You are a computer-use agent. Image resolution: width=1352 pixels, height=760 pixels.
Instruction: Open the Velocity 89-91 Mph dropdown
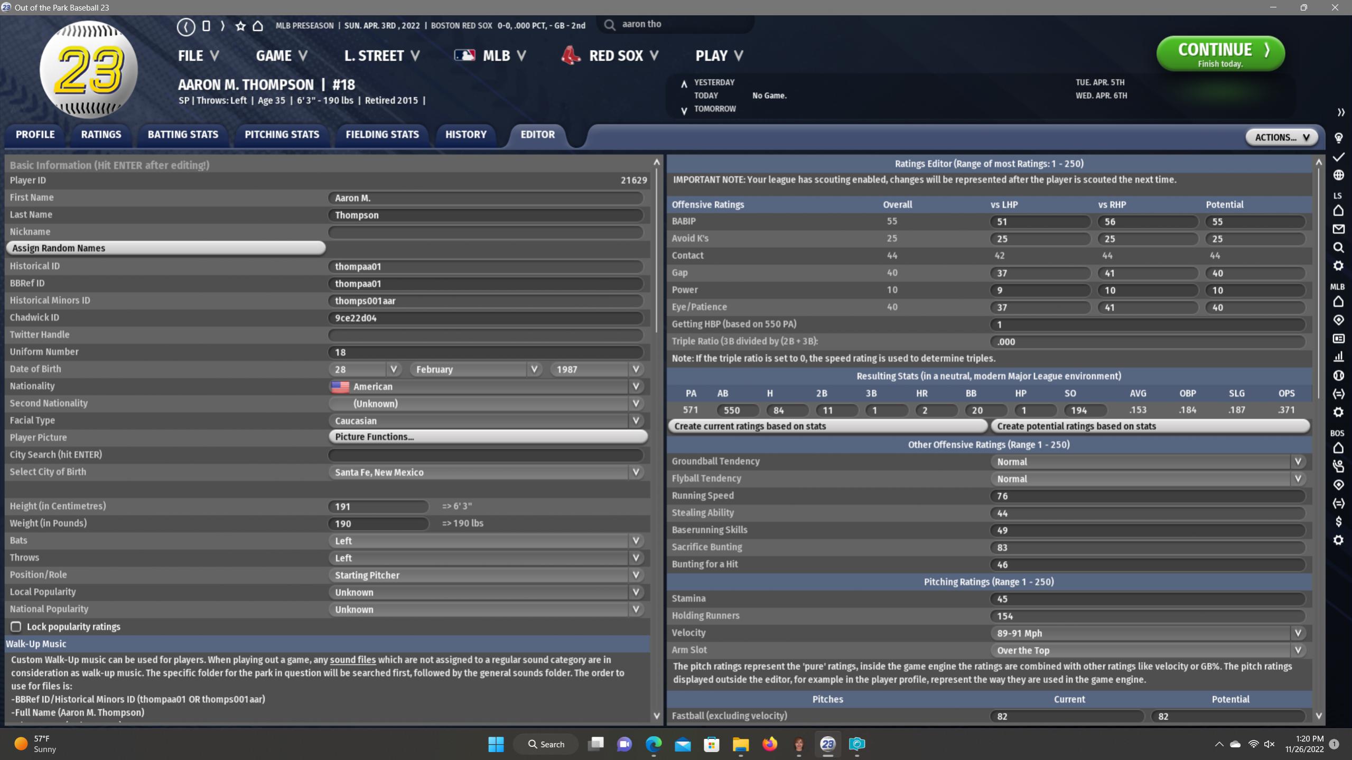(1148, 633)
